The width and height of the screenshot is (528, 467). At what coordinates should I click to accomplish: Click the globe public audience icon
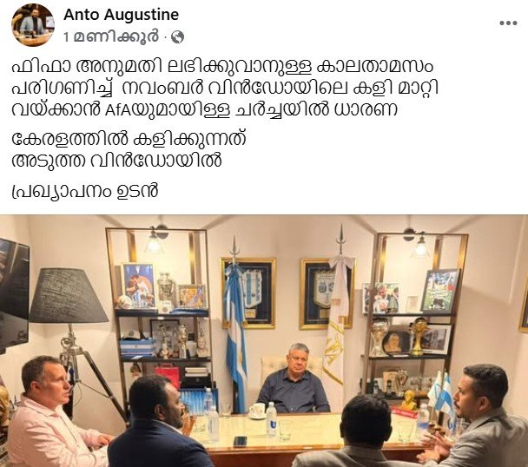[x=177, y=37]
